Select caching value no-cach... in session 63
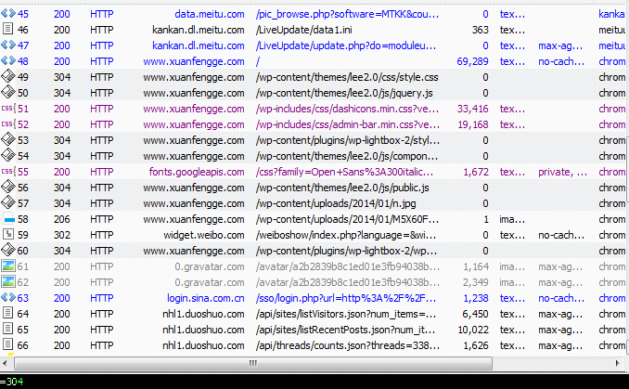This screenshot has width=629, height=389. click(x=561, y=298)
